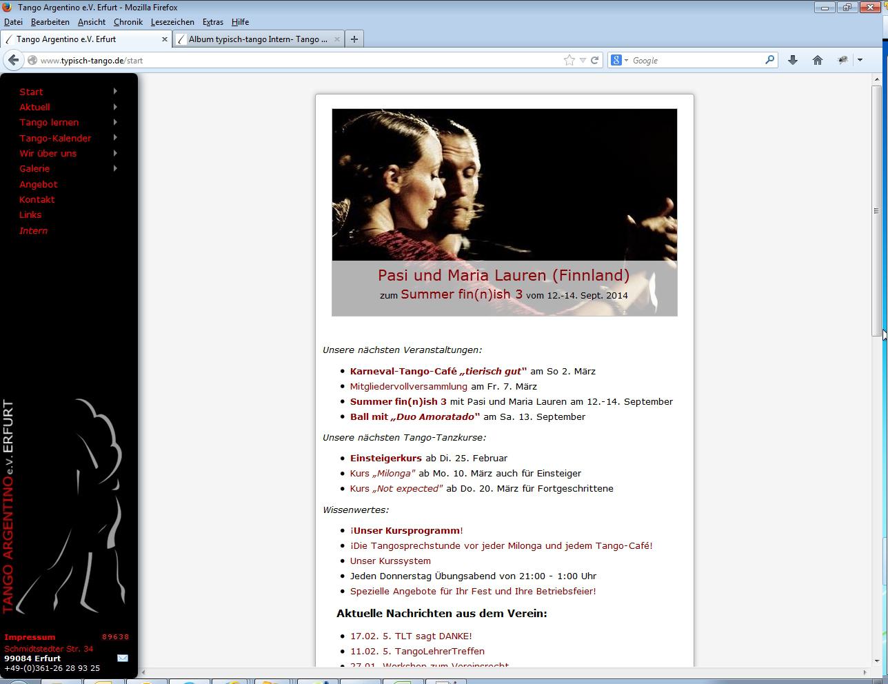Open the bookmarks history dropdown arrow in URL bar
Screen dimensions: 888x684
(x=583, y=60)
